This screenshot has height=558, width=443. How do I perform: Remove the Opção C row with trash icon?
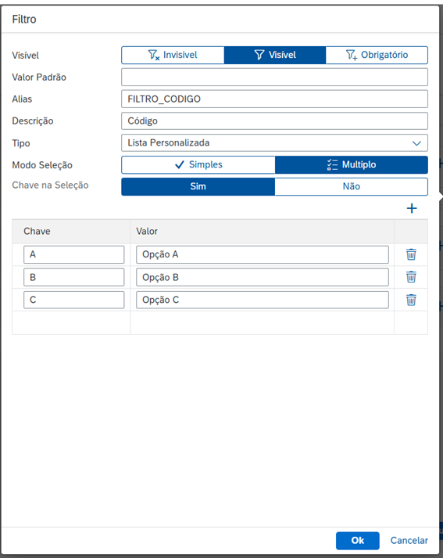pyautogui.click(x=411, y=300)
